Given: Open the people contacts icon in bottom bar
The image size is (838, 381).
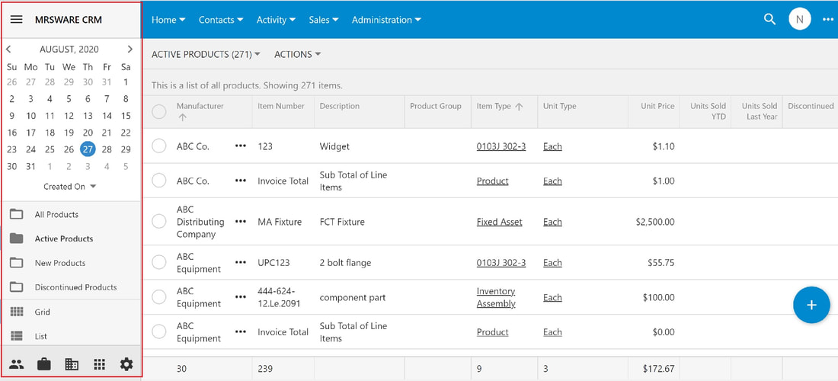Looking at the screenshot, I should pos(17,364).
